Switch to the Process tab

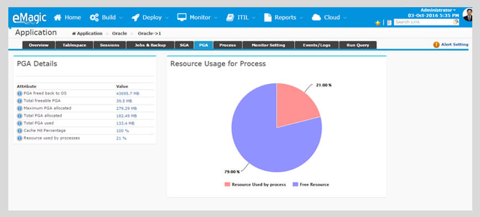[228, 45]
